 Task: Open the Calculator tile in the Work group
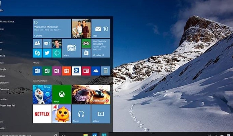106,71
